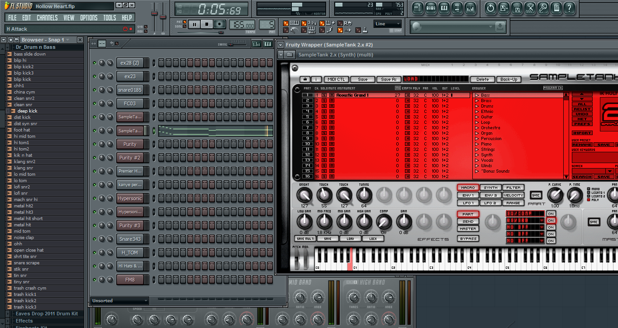
Task: Select MONO mode radio indicator
Action: coord(588,189)
